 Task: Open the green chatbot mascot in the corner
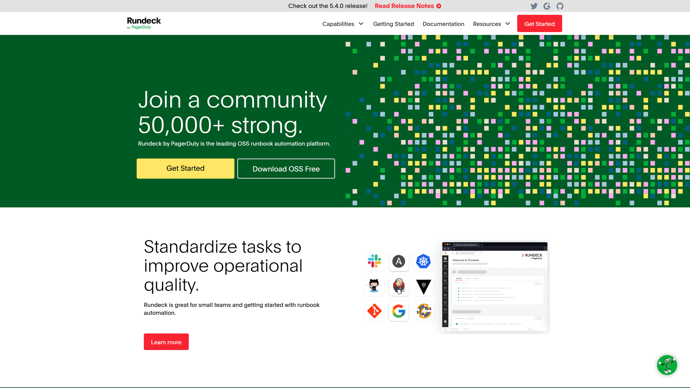pyautogui.click(x=667, y=365)
